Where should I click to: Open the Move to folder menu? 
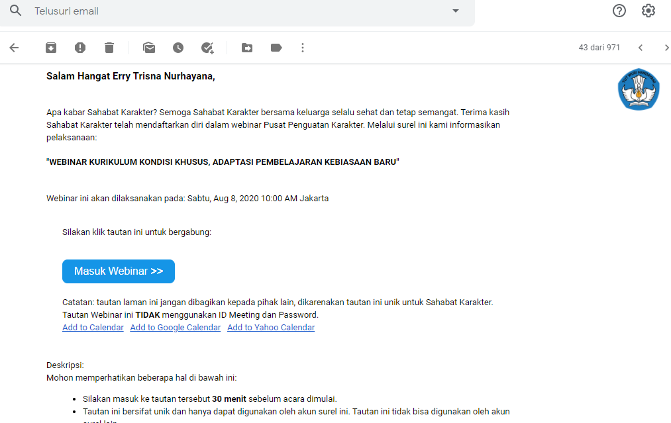(247, 48)
